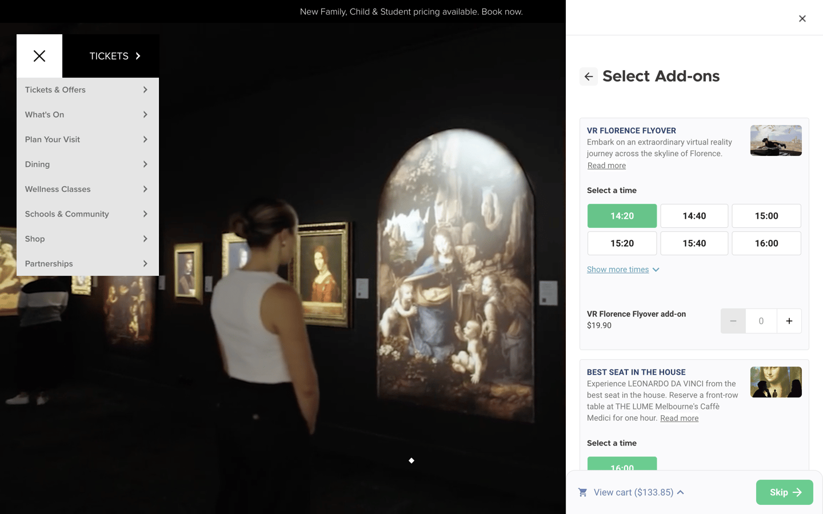Close the add-ons side panel
Screen dimensions: 823x514
tap(802, 19)
